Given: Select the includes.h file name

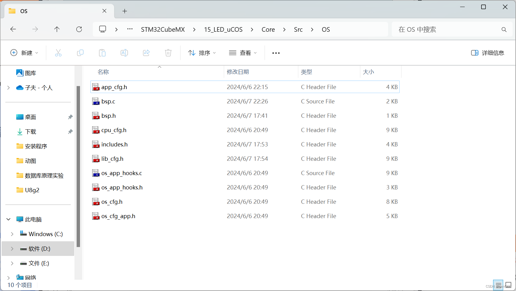Looking at the screenshot, I should click(114, 144).
